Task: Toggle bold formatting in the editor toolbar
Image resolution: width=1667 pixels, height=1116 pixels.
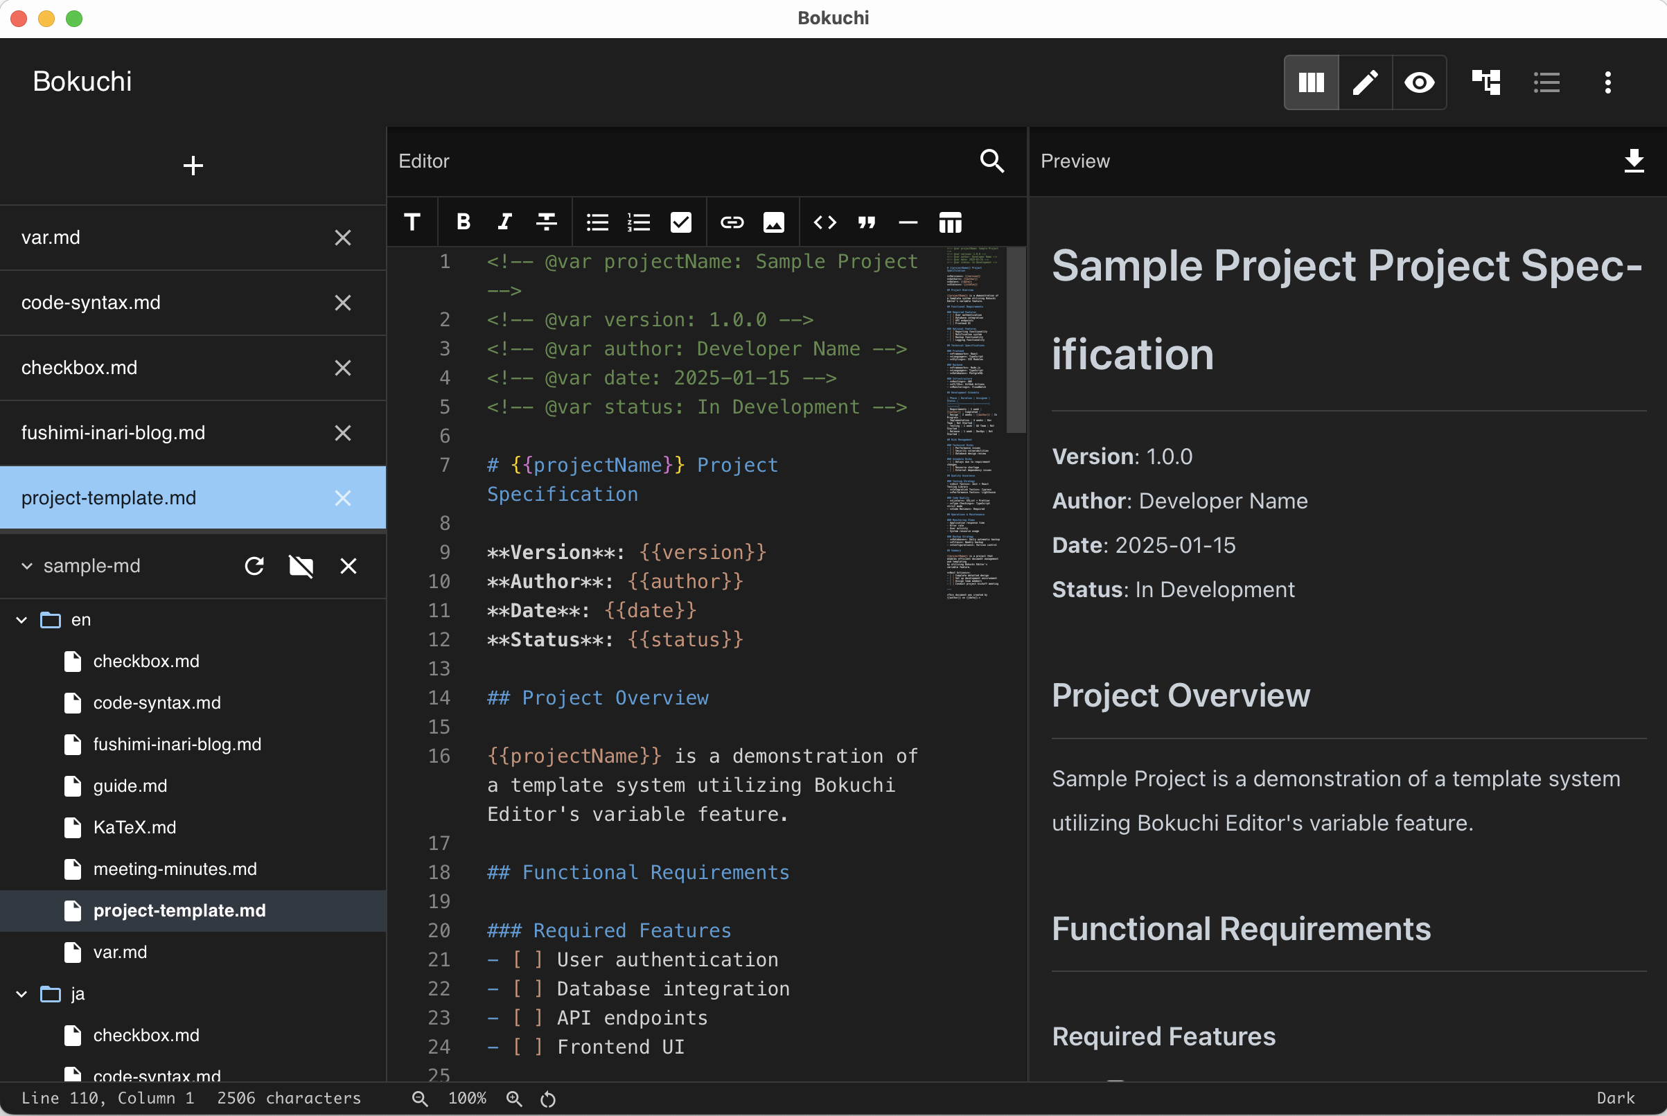Action: (x=463, y=222)
